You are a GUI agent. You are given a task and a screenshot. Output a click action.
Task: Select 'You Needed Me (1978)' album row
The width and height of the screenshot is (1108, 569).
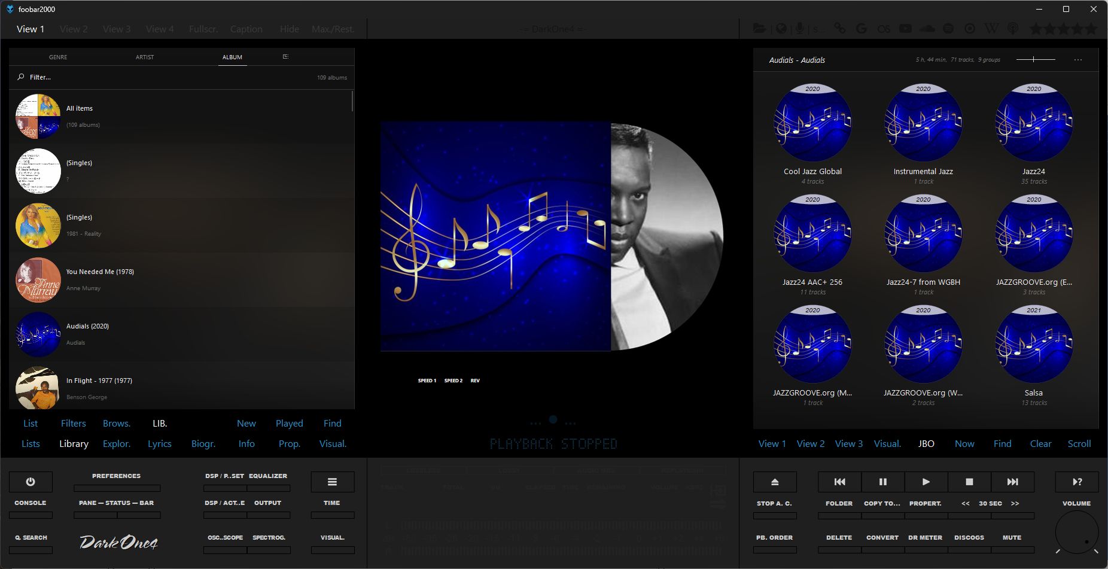point(181,279)
